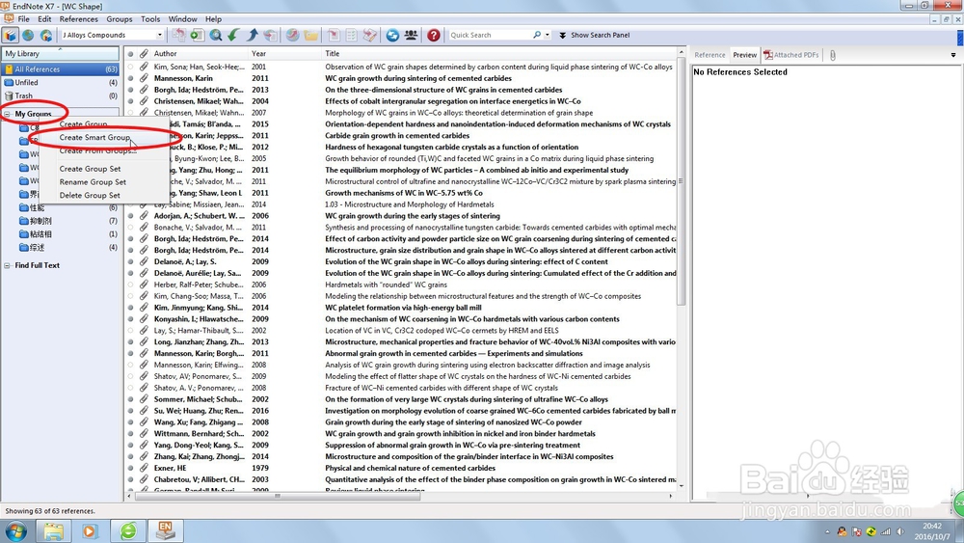This screenshot has height=543, width=964.
Task: Sort list by Title column header
Action: (x=499, y=53)
